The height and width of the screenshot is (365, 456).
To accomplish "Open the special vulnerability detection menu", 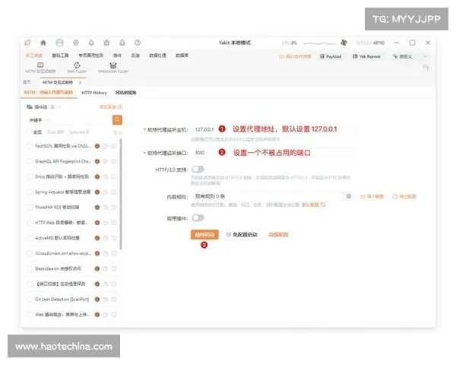I will click(90, 56).
